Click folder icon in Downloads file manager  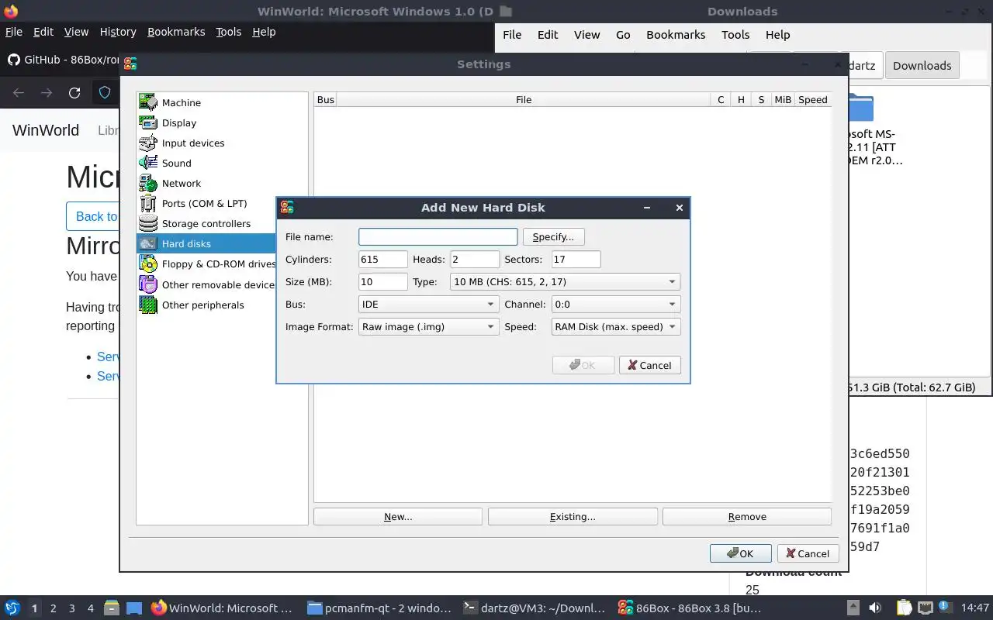point(860,107)
